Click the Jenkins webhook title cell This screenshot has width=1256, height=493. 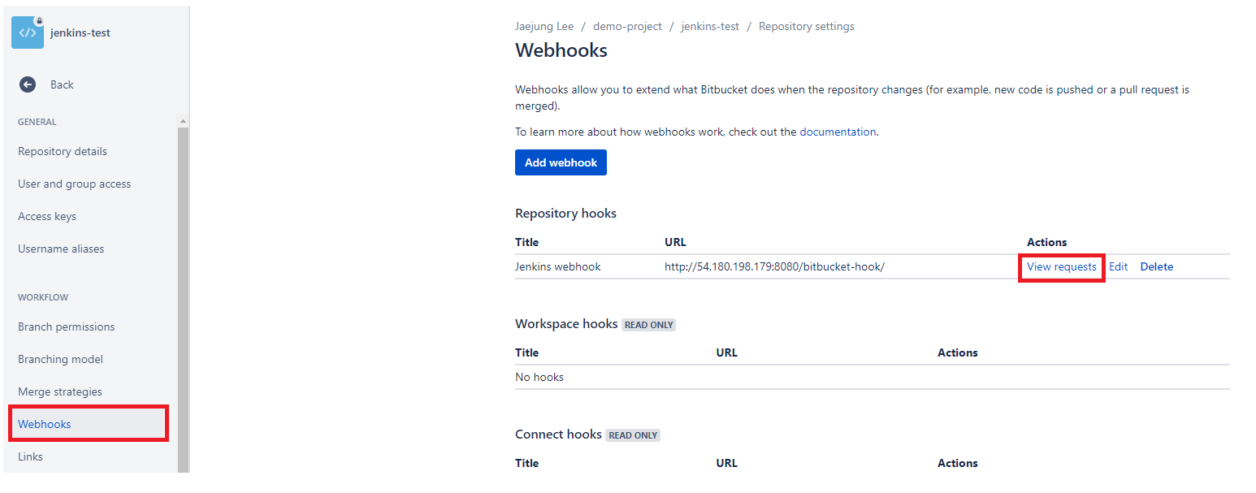pyautogui.click(x=558, y=266)
